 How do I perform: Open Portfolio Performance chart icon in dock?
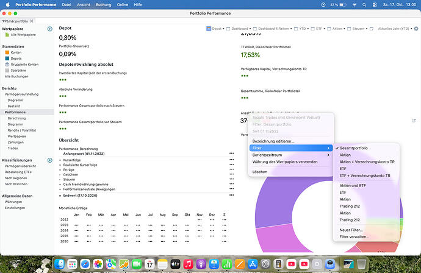(124, 264)
